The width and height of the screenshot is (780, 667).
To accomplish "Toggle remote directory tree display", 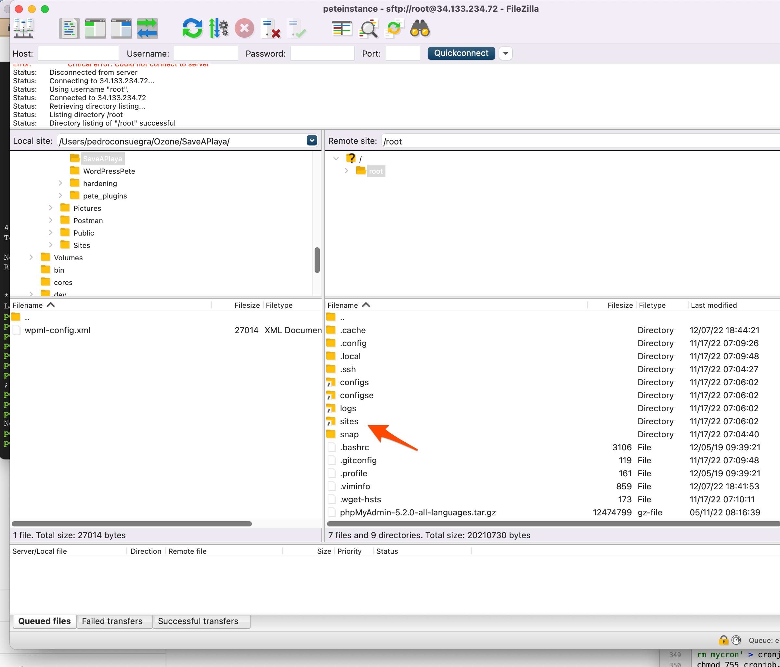I will (121, 29).
